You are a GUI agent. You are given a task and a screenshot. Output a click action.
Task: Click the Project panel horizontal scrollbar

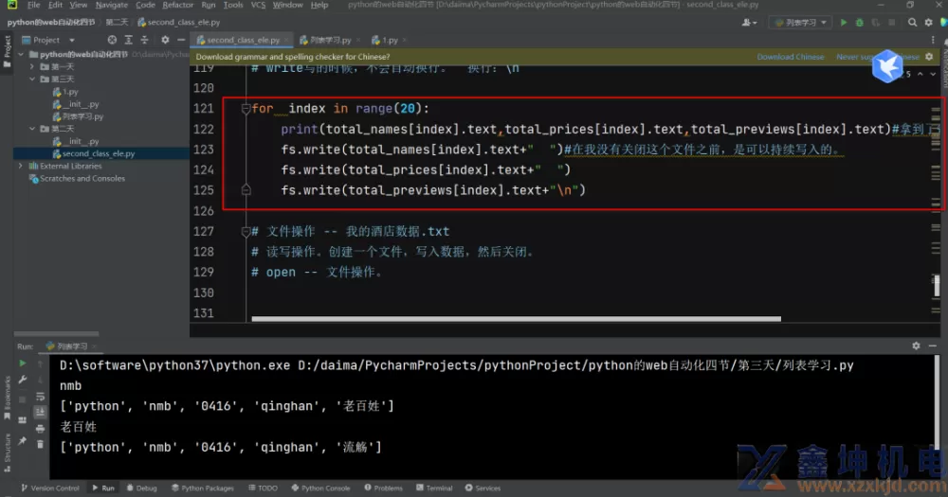click(x=56, y=333)
